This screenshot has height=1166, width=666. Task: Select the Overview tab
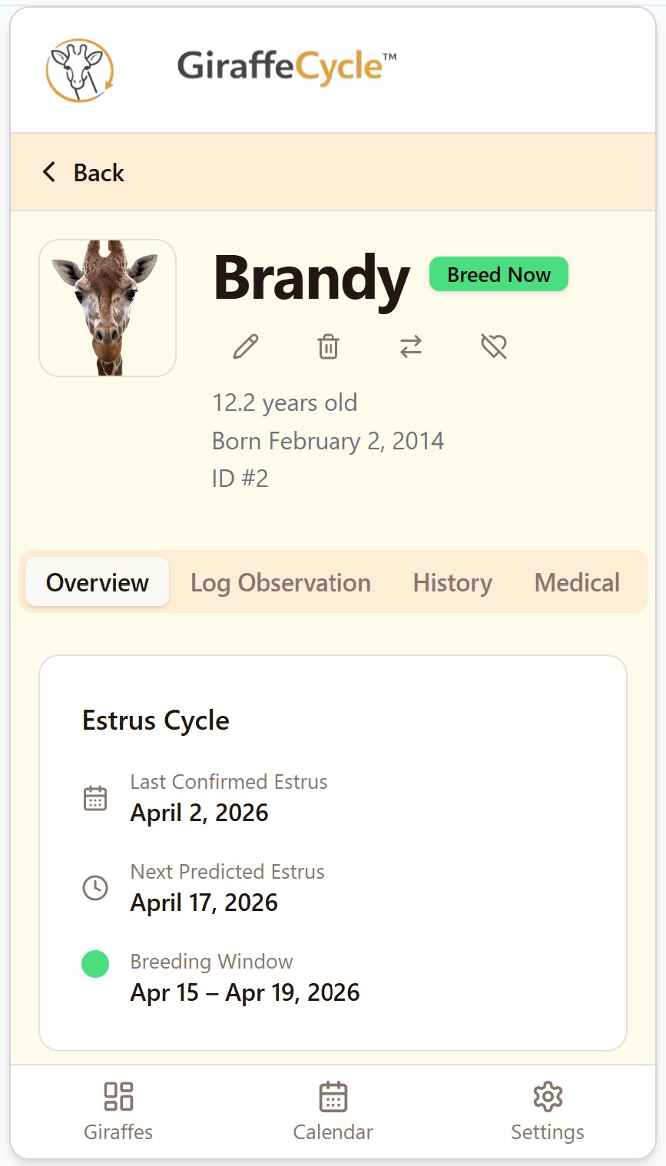(97, 581)
